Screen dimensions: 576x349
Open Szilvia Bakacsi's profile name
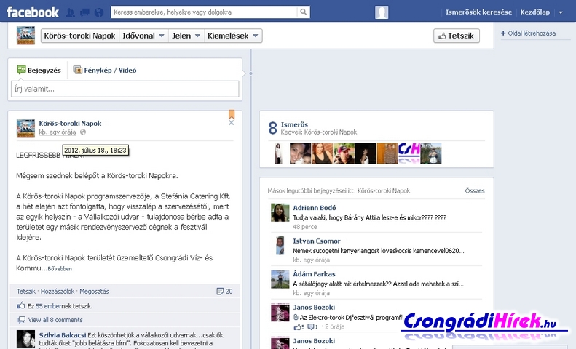pyautogui.click(x=63, y=335)
